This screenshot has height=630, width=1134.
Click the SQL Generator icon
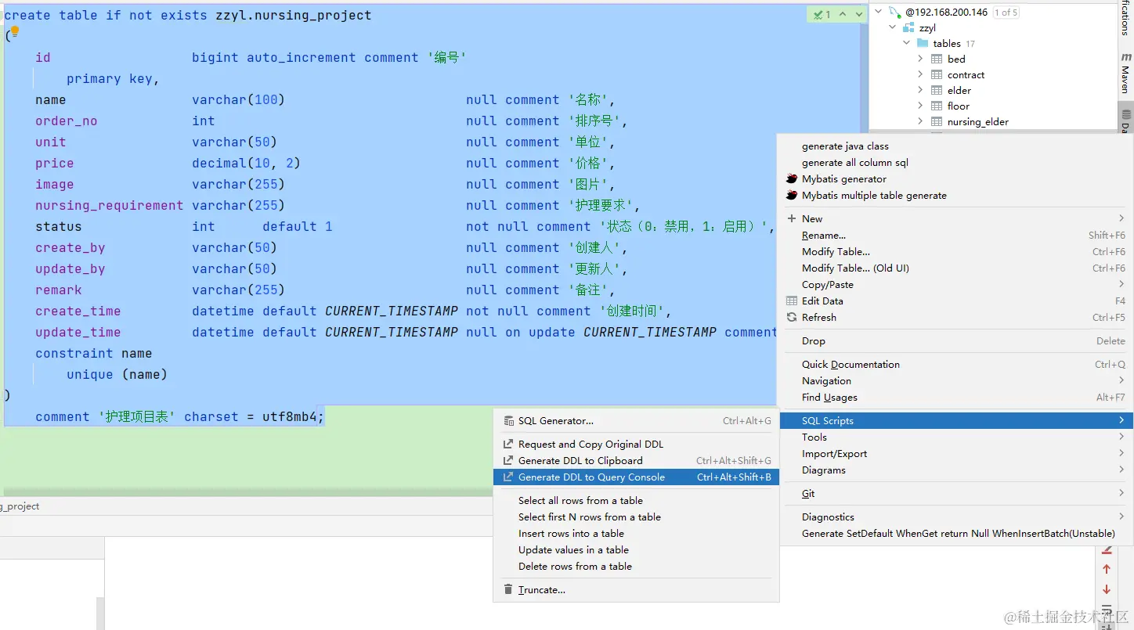pyautogui.click(x=508, y=421)
